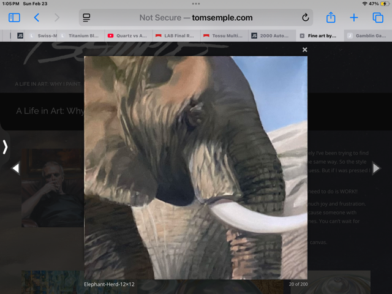Switch to the 2000 Auto... tab
Viewport: 392px width, 294px height.
(272, 36)
